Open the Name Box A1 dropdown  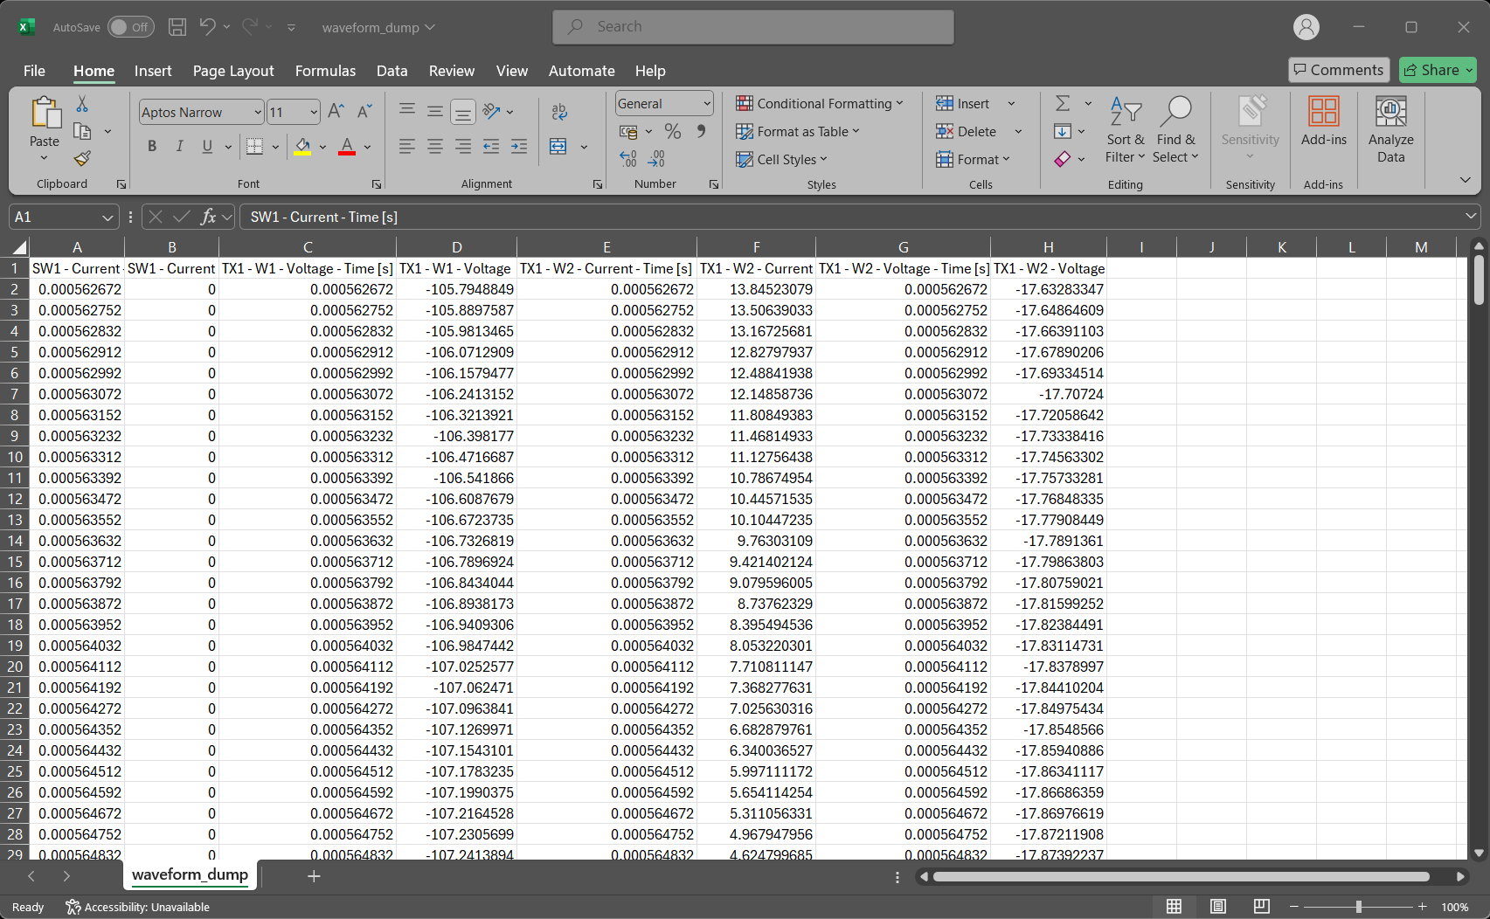click(107, 217)
